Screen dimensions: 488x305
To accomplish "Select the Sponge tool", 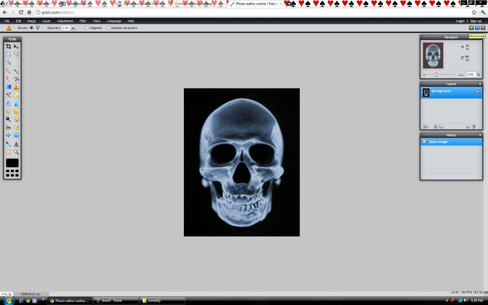I will (16, 112).
